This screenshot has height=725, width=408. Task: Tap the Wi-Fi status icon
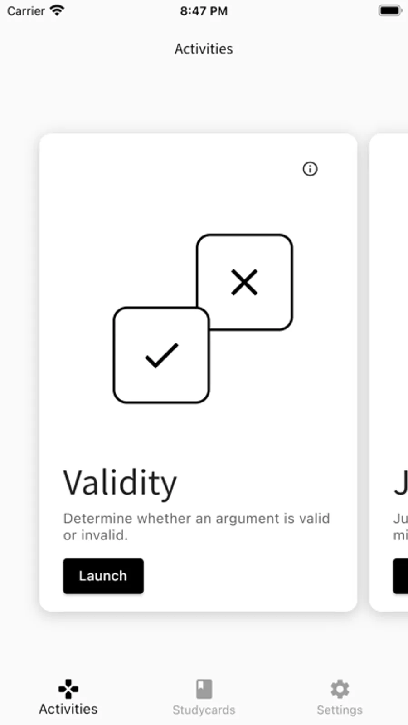(x=57, y=10)
